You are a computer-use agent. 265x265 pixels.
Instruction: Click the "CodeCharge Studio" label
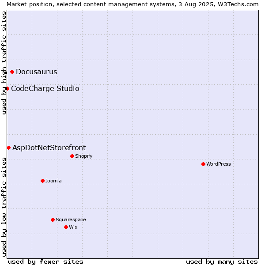tap(45, 89)
